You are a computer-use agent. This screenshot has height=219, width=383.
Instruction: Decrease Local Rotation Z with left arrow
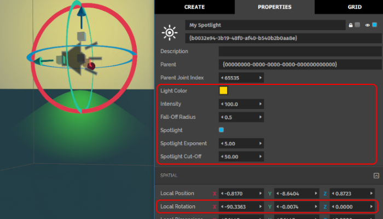tap(333, 206)
